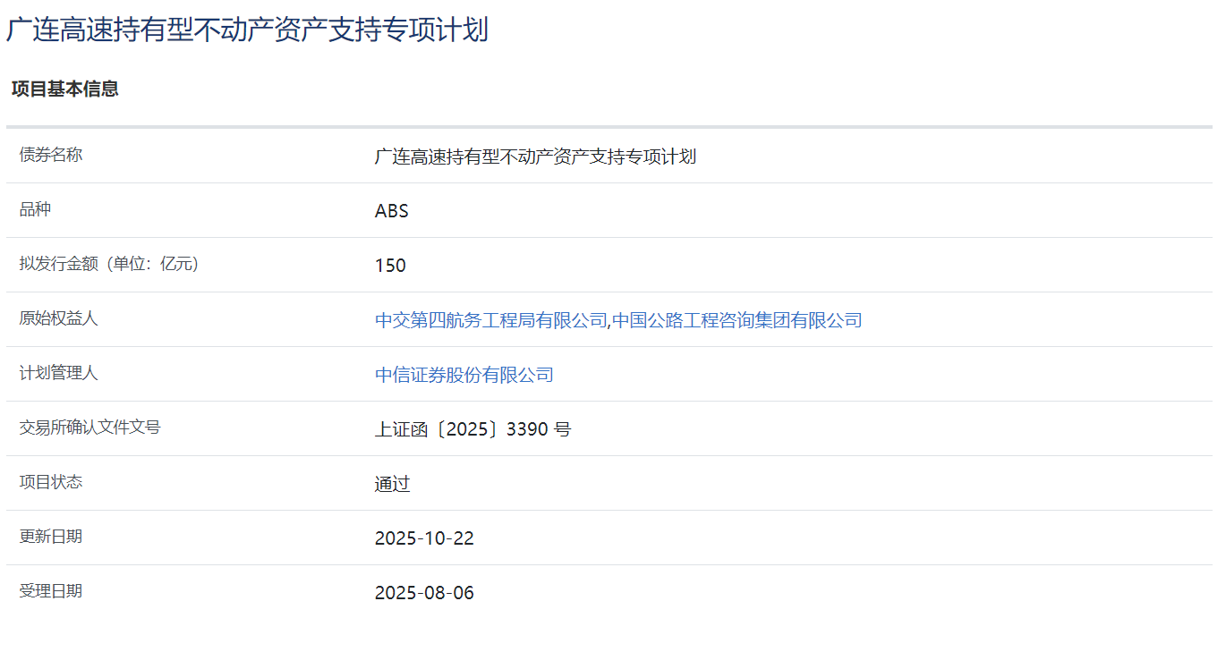
Task: Click the 更新日期 row label
Action: click(x=47, y=536)
